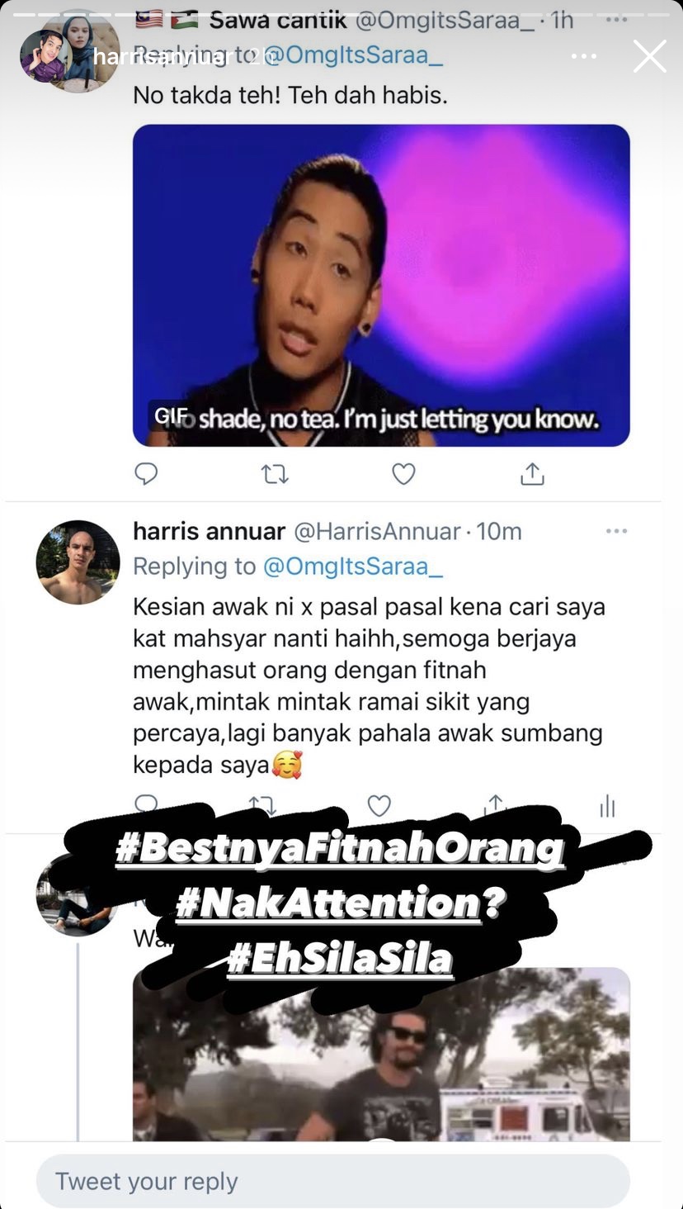Tap the Tweet your reply field
This screenshot has width=683, height=1209.
pos(333,1181)
